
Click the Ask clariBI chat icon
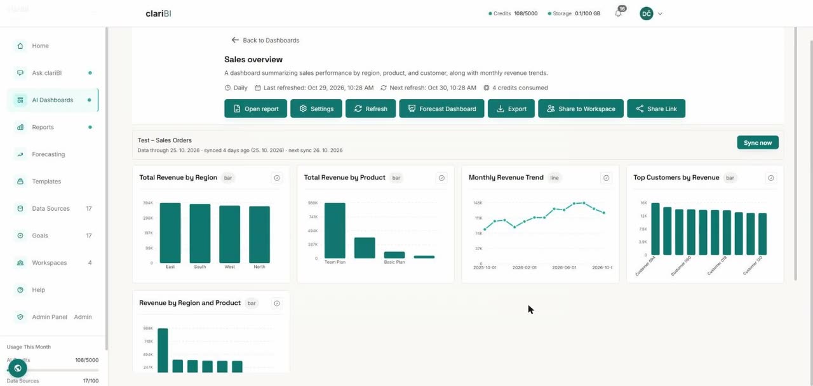coord(20,73)
